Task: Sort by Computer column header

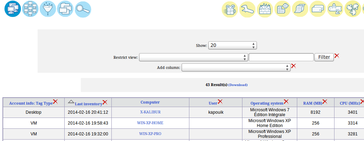Action: pos(150,102)
